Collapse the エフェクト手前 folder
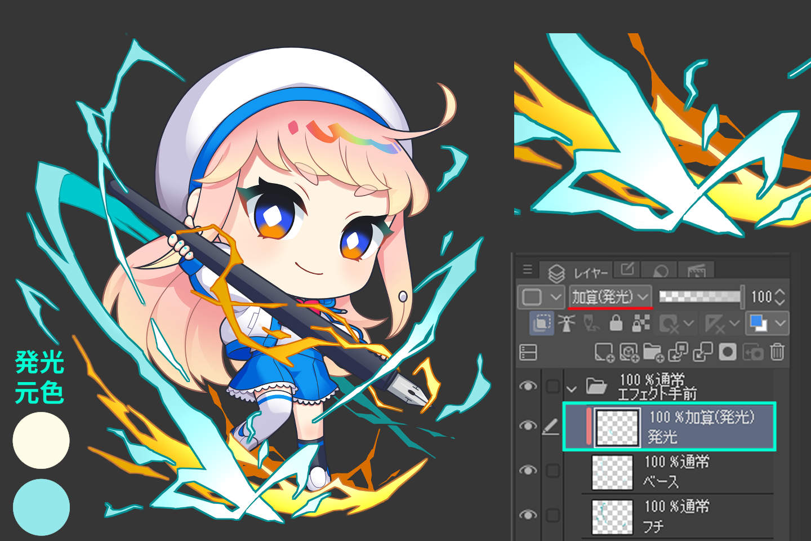The image size is (811, 541). click(572, 388)
